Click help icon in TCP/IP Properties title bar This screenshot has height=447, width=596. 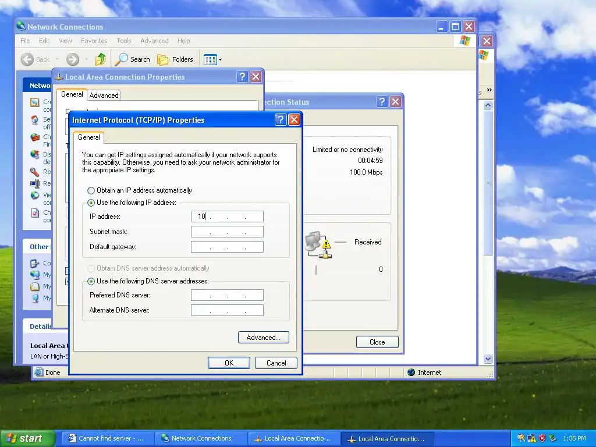[281, 120]
